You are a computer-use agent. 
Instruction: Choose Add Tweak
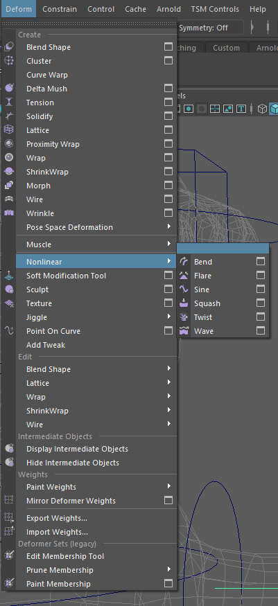96,345
